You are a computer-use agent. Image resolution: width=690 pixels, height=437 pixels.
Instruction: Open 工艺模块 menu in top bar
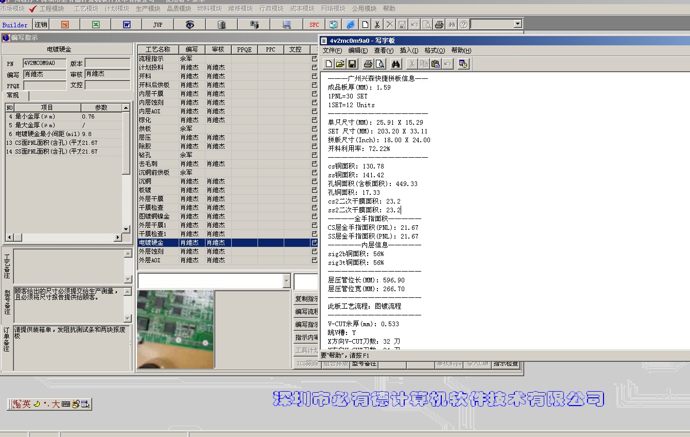click(86, 9)
